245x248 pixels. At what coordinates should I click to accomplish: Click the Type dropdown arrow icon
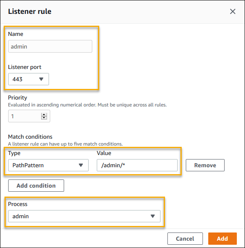[81, 165]
